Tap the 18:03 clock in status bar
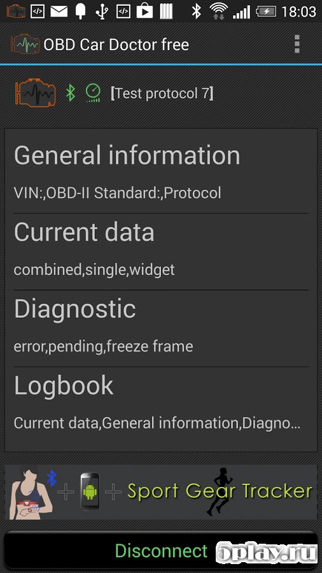Image resolution: width=322 pixels, height=573 pixels. [x=298, y=11]
